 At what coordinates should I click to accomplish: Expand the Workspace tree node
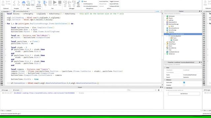[x=165, y=16]
